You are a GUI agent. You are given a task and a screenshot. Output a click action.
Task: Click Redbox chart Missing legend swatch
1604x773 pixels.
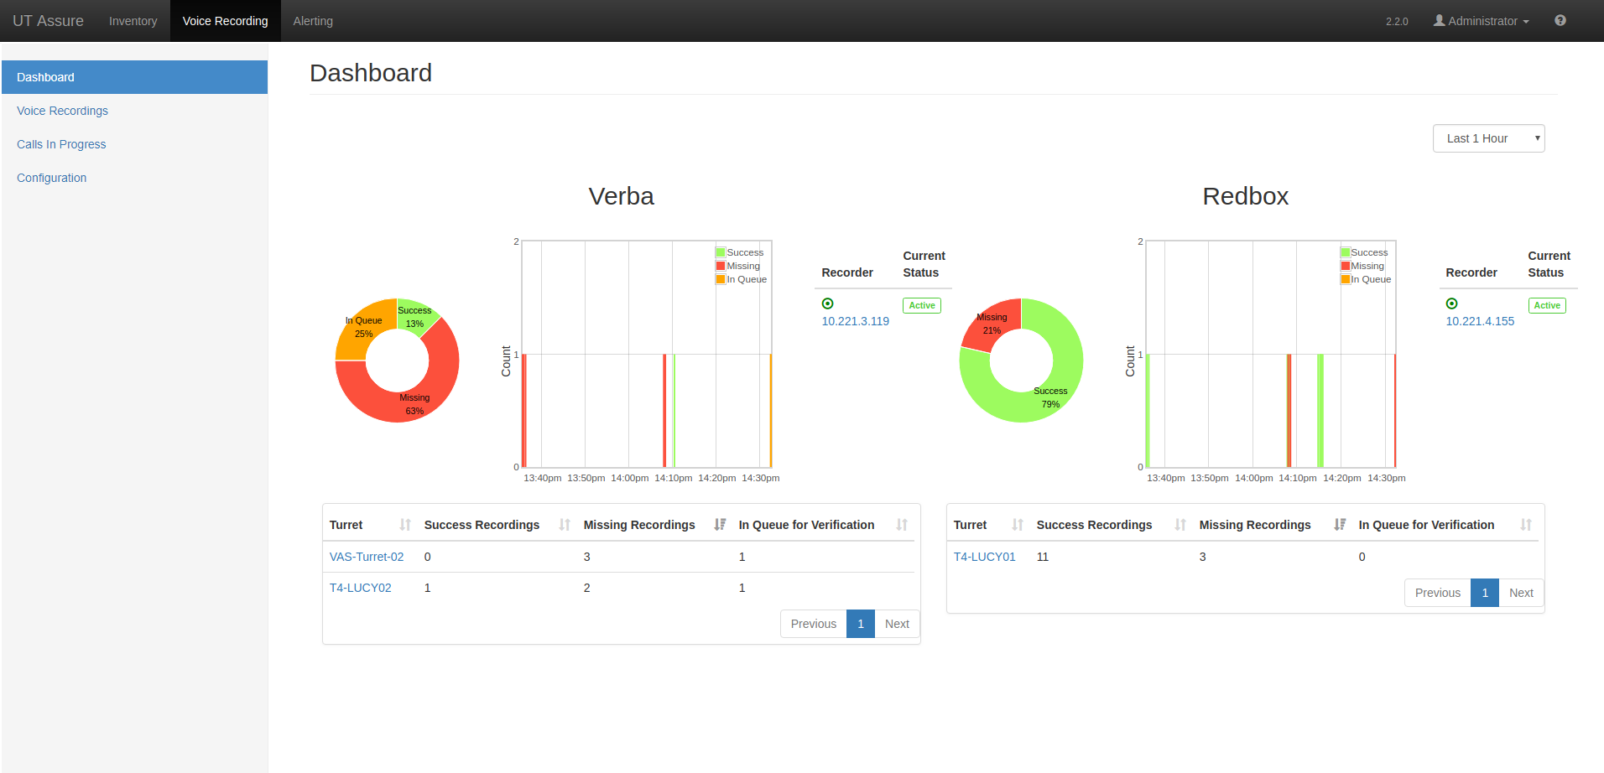click(1345, 266)
